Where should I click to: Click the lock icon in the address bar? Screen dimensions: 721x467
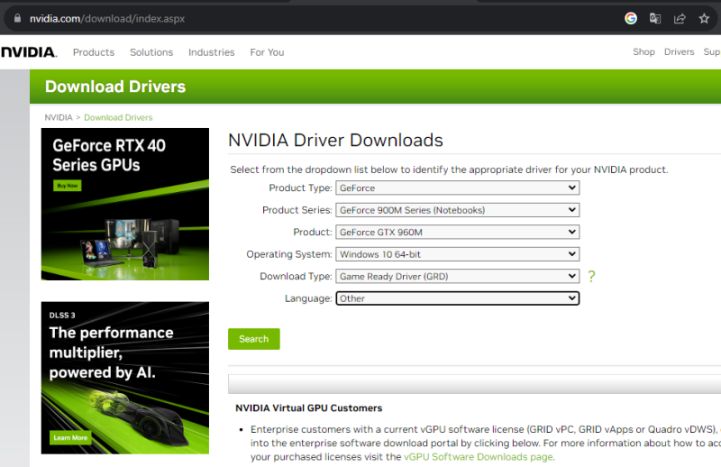(17, 18)
